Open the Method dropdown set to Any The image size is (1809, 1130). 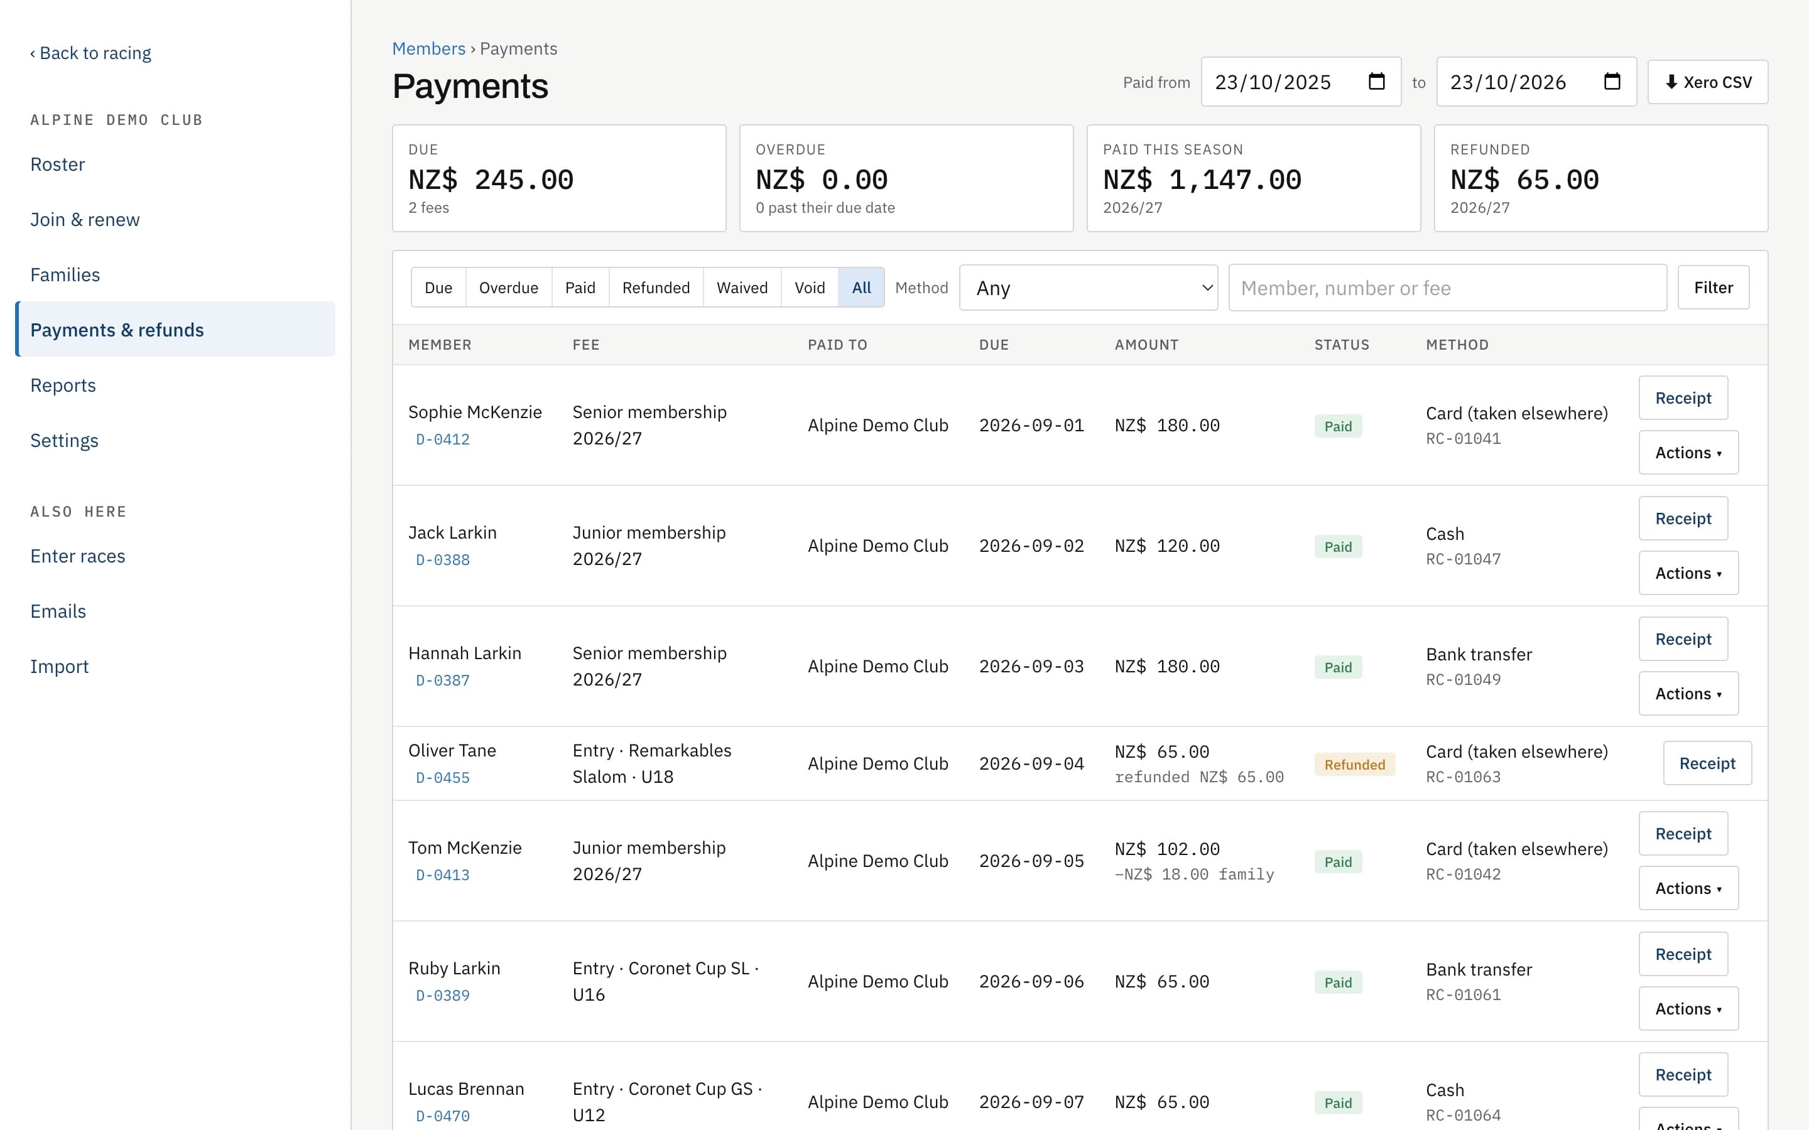(1089, 288)
